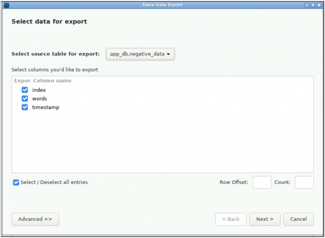Expand options with Advanced >> button
This screenshot has width=325, height=238.
35,219
